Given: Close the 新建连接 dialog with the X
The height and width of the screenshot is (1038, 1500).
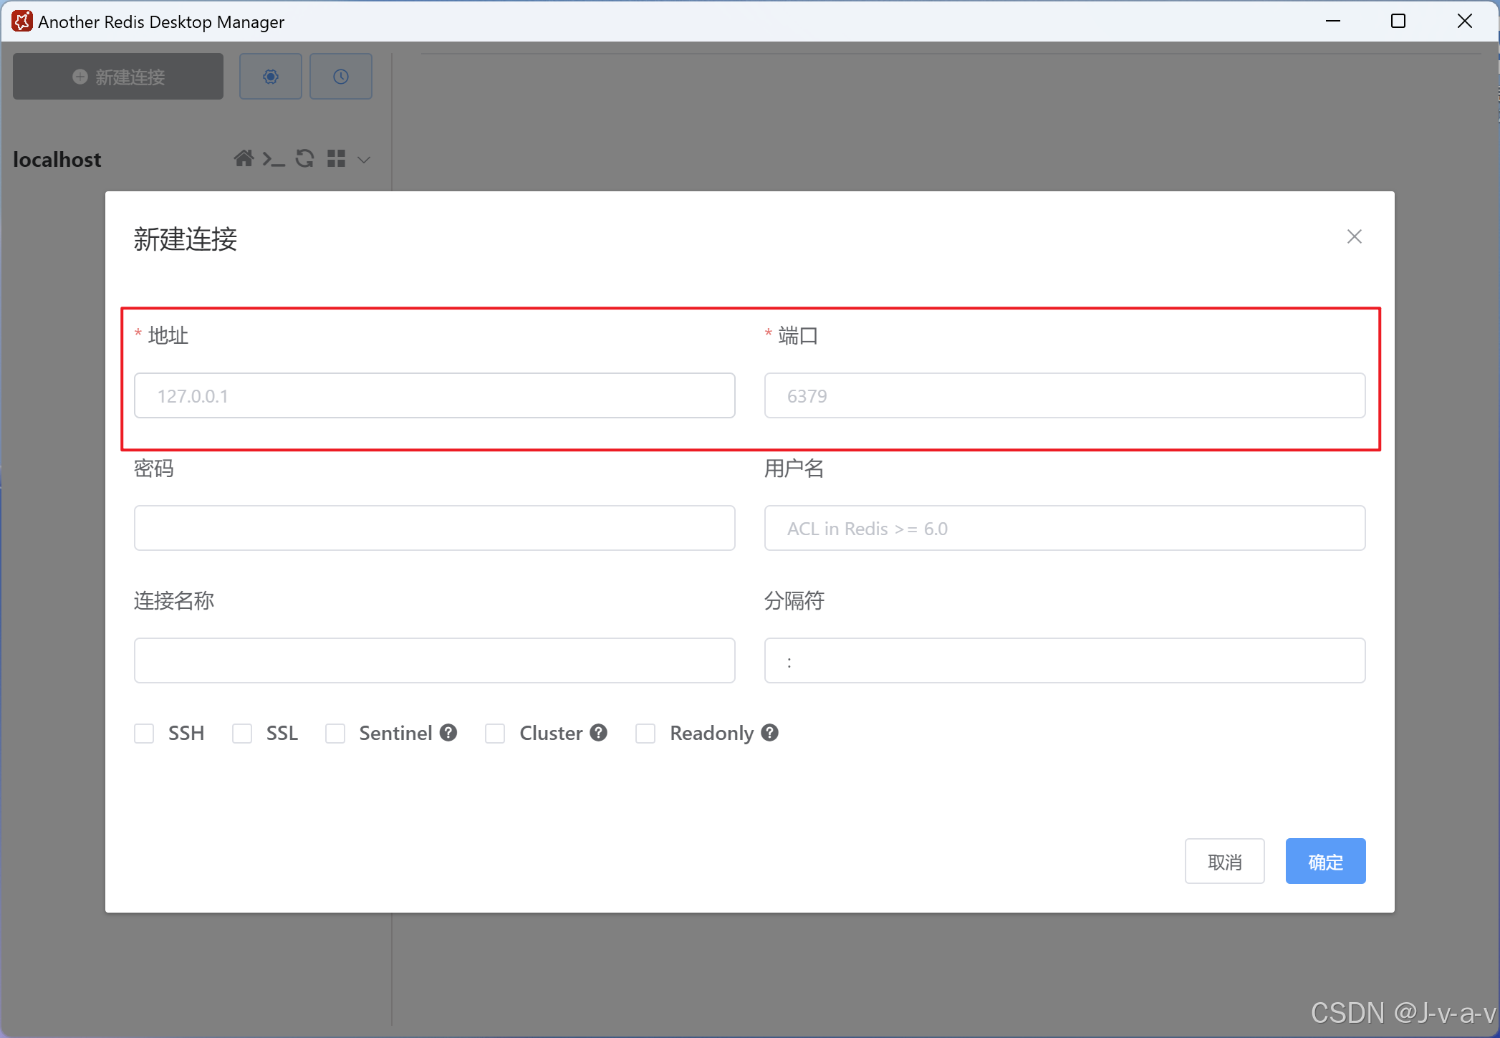Looking at the screenshot, I should [x=1353, y=236].
